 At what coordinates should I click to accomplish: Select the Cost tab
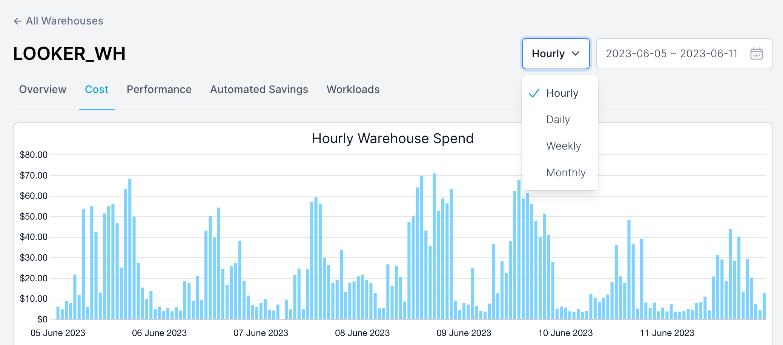pos(97,89)
